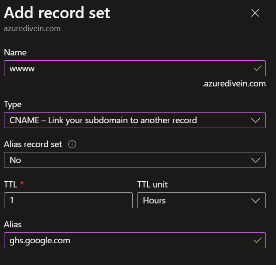The height and width of the screenshot is (265, 276).
Task: Click the TTL value input field
Action: tap(68, 200)
